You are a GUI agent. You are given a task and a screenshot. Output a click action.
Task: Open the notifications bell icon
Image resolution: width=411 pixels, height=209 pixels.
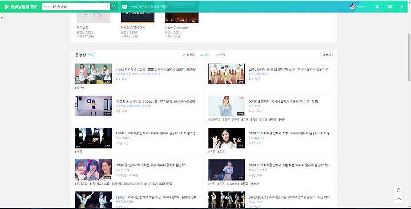377,6
